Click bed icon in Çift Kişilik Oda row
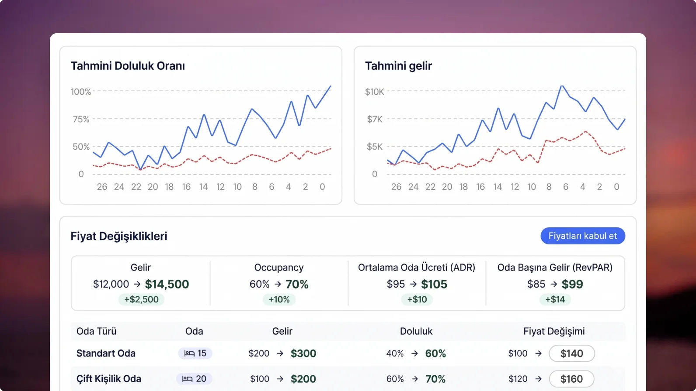 (x=187, y=379)
